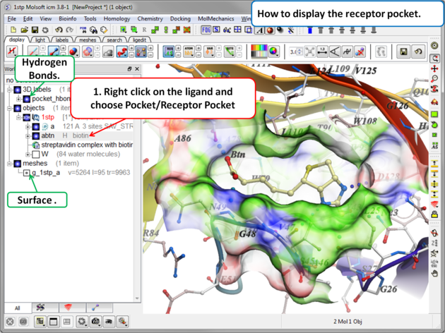
Task: Select the All filter tab in the workspace
Action: [18, 308]
